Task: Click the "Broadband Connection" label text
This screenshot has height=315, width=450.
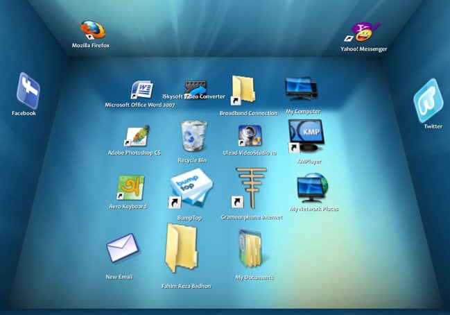Action: 248,113
